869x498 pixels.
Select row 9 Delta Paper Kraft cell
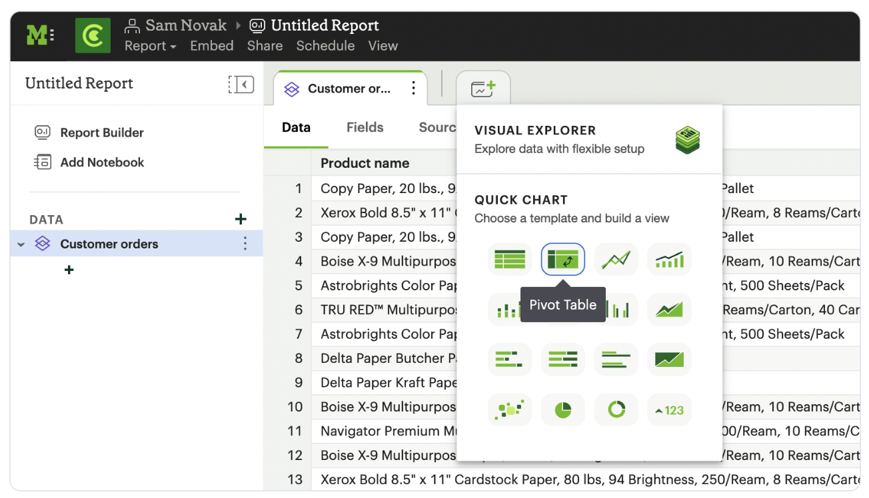point(385,382)
